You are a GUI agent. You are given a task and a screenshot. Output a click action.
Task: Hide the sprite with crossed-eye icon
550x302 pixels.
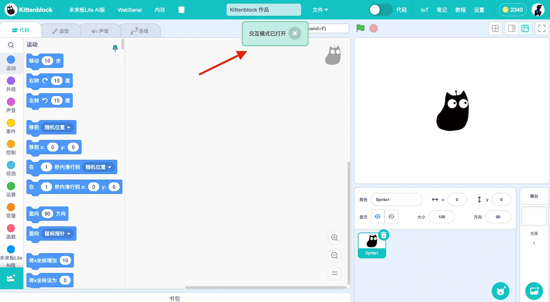coord(391,216)
